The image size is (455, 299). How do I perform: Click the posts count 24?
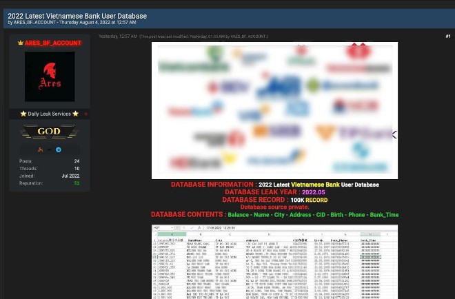[x=77, y=161]
